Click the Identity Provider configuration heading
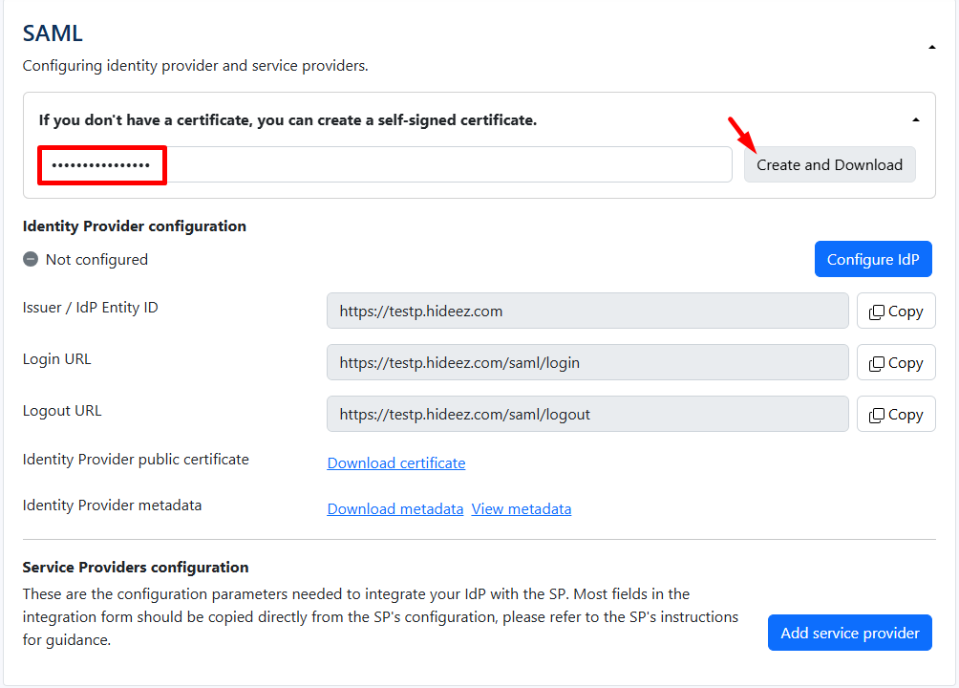This screenshot has width=959, height=688. click(x=134, y=226)
